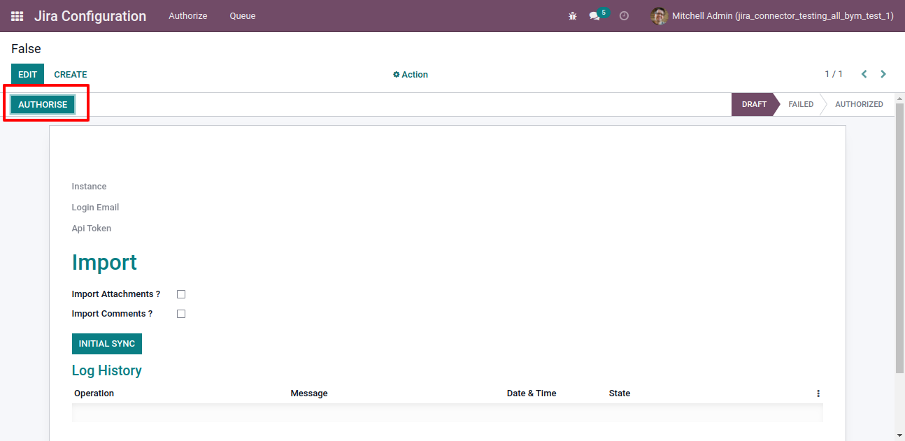Open the Queue menu
905x441 pixels.
243,16
